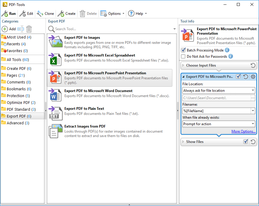Collapse the Tool Info panel with the right arrow
The image size is (259, 206).
178,110
